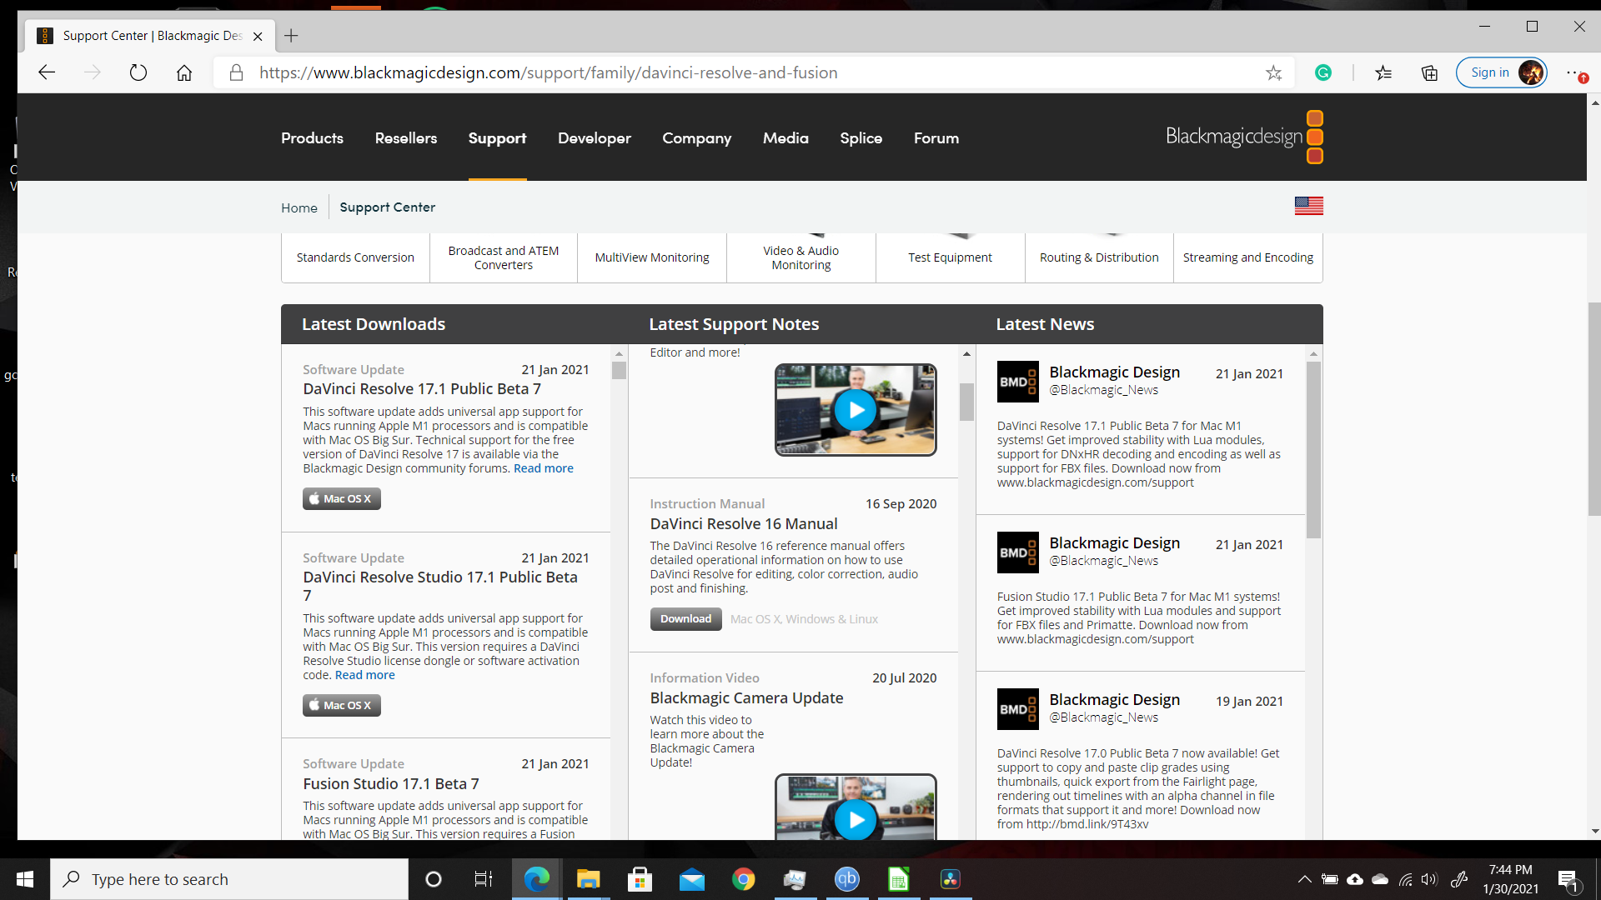The width and height of the screenshot is (1601, 900).
Task: Open the volume control icon
Action: (x=1429, y=879)
